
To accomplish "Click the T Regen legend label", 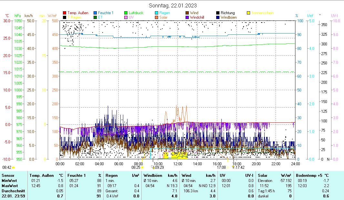I will coord(74,17).
